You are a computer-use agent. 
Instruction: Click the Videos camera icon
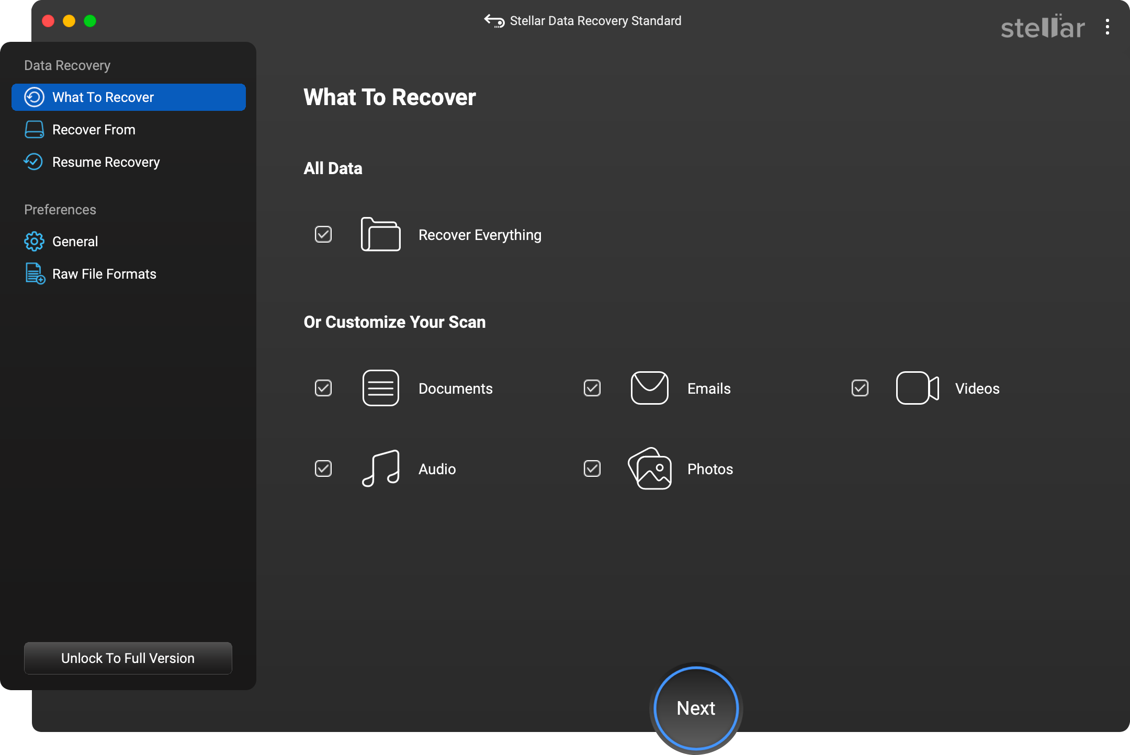point(917,388)
